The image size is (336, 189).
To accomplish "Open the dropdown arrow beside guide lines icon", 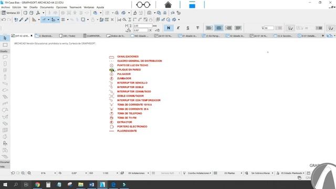I will (x=48, y=20).
